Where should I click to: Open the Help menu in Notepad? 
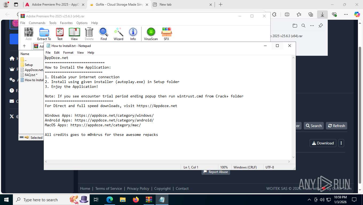91,53
